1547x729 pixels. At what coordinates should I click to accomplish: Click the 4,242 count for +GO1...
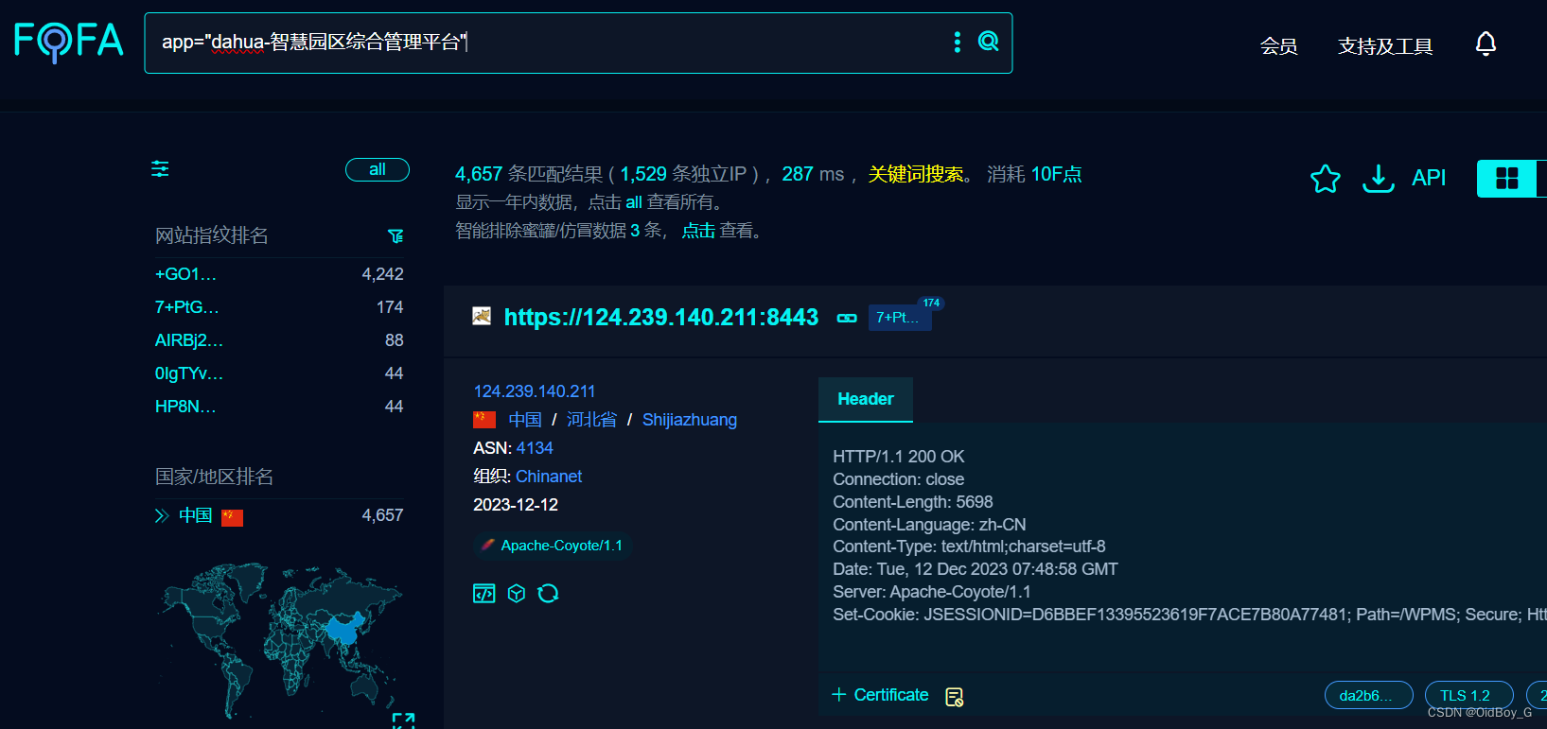[382, 274]
